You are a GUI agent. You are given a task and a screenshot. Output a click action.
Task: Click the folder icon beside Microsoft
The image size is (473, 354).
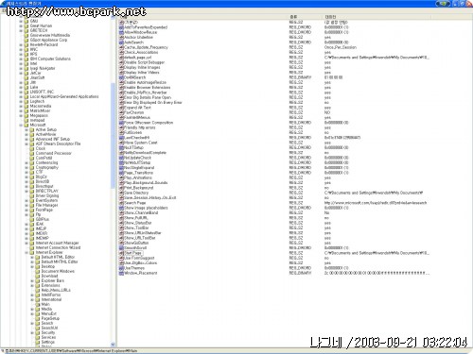coord(26,125)
